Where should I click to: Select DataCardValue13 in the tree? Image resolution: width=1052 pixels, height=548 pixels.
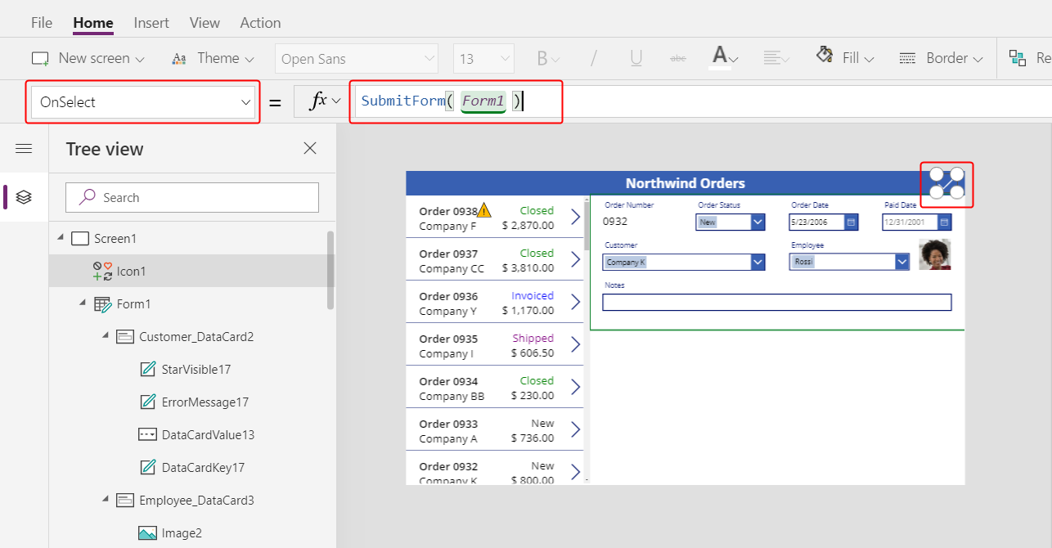pos(208,434)
